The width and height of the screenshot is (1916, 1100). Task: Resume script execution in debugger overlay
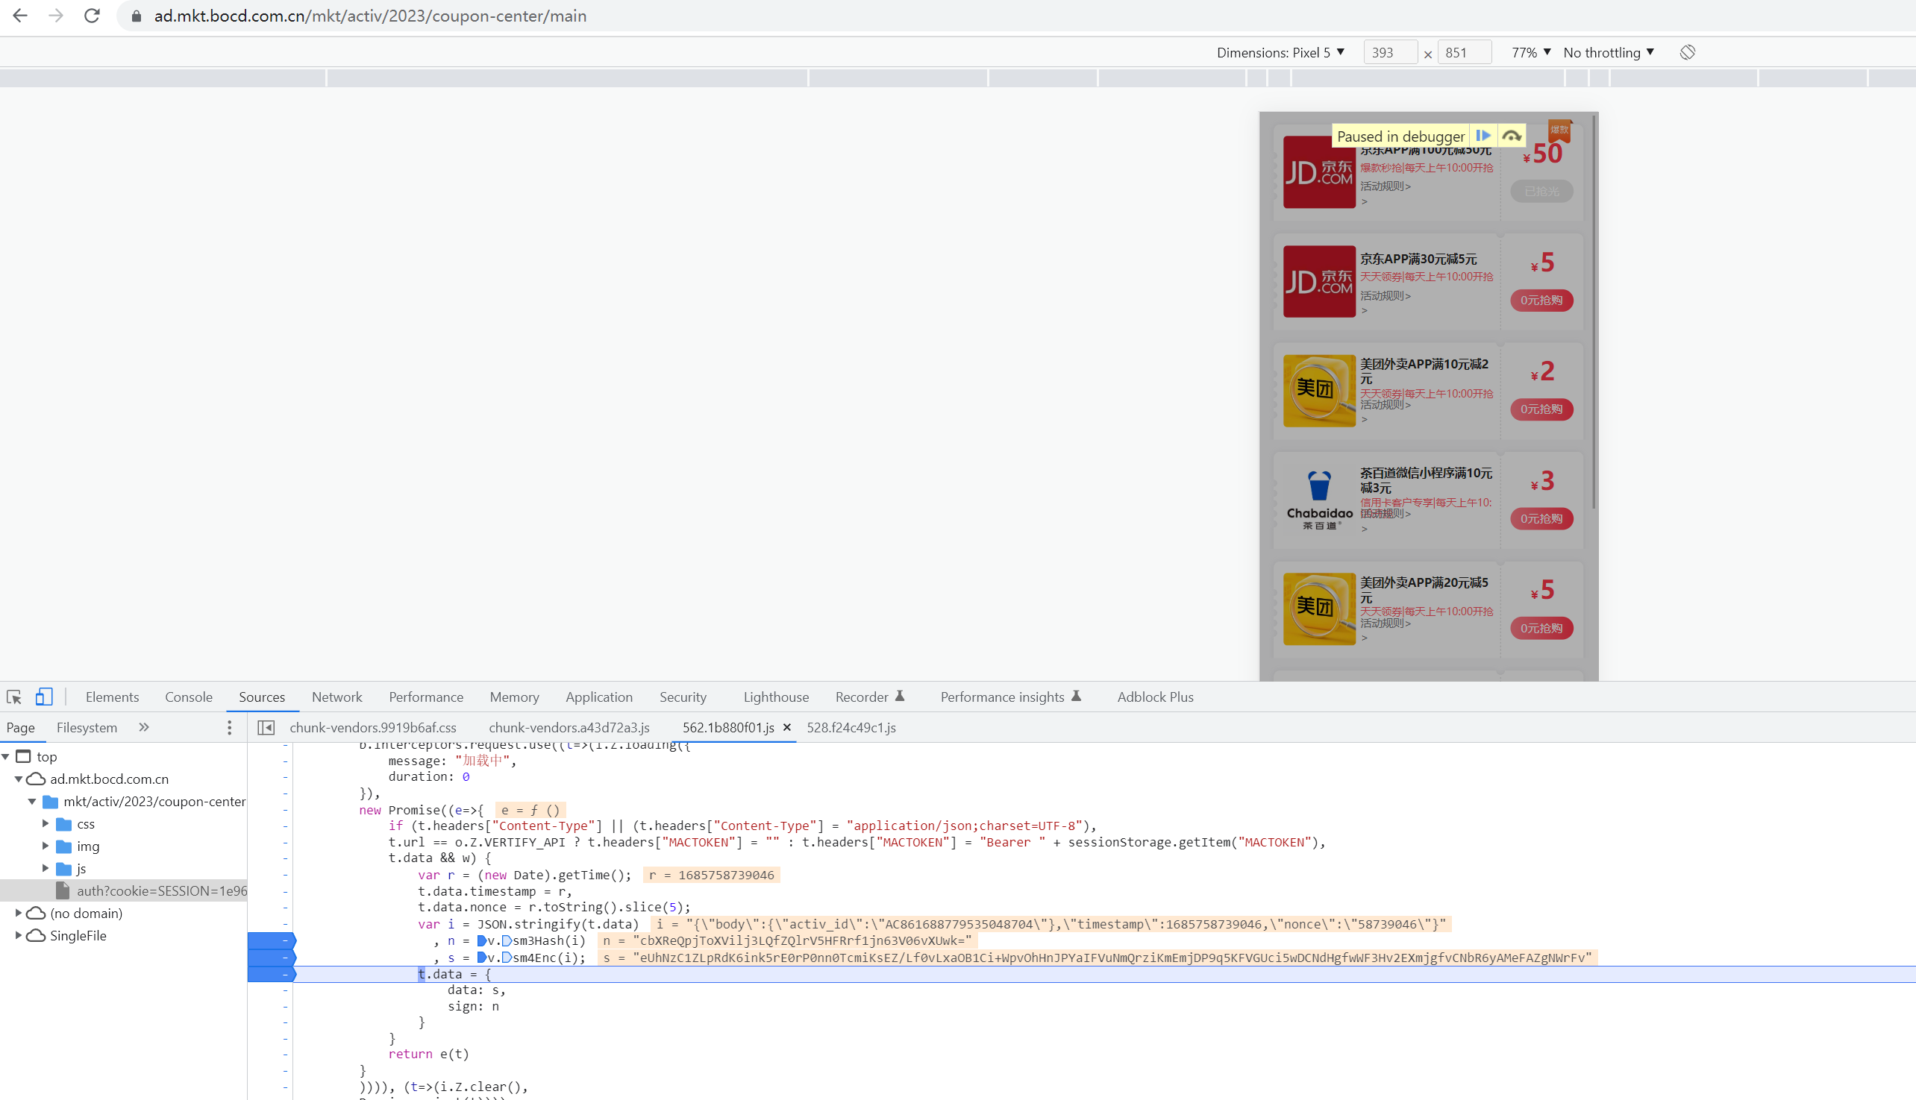[x=1483, y=136]
